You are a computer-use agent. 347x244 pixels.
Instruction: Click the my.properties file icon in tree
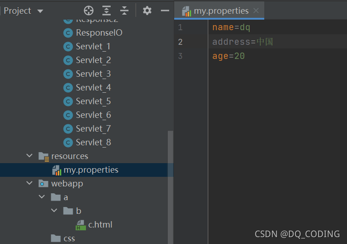tap(57, 170)
